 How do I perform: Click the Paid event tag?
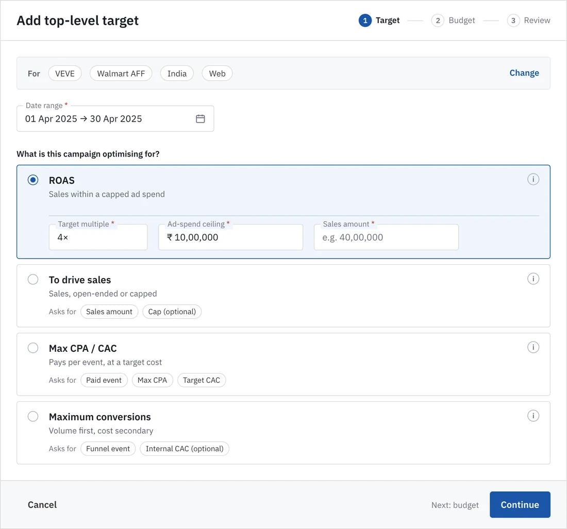(104, 380)
